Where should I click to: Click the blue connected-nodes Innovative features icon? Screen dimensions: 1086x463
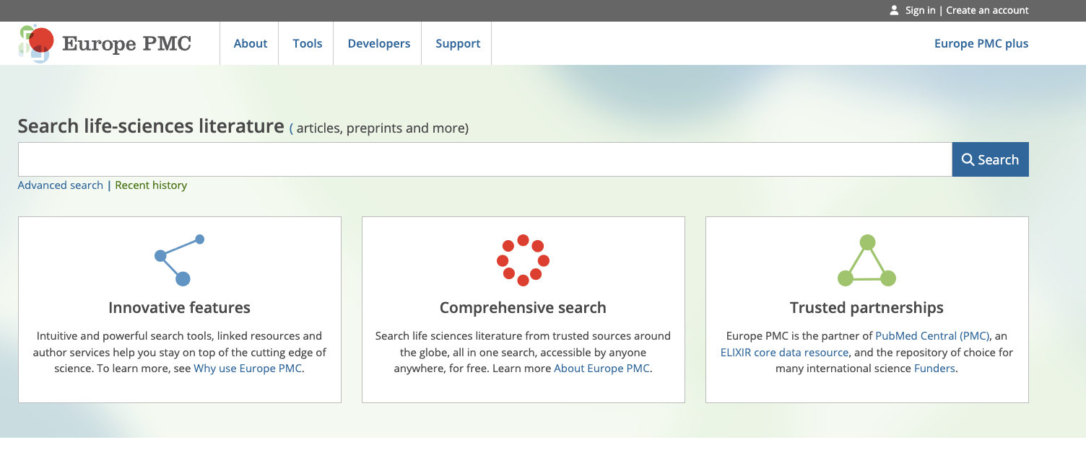(x=180, y=260)
